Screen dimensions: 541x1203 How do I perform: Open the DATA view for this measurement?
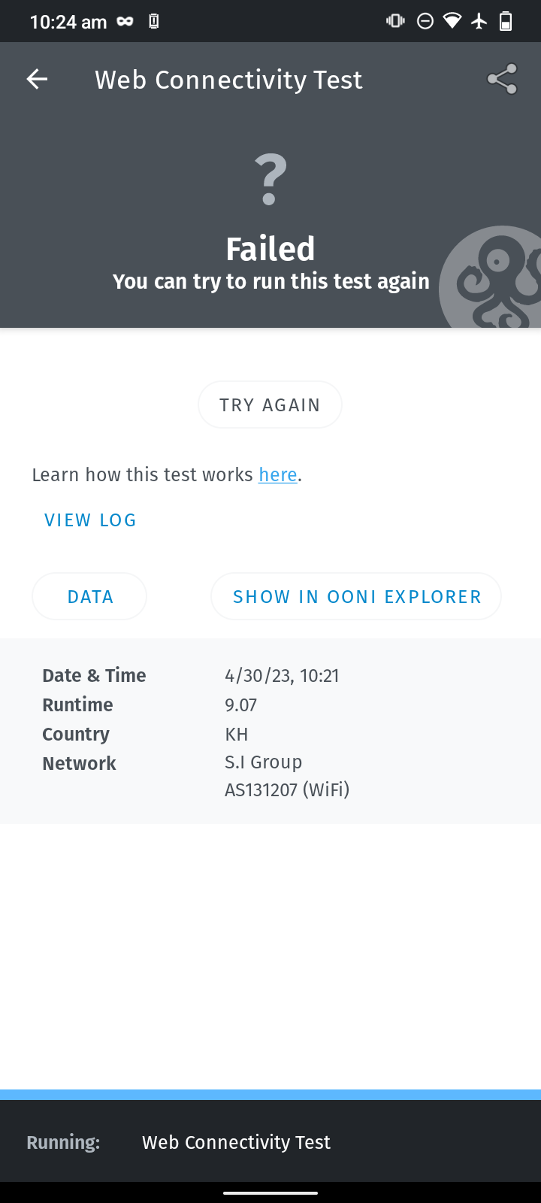coord(89,595)
